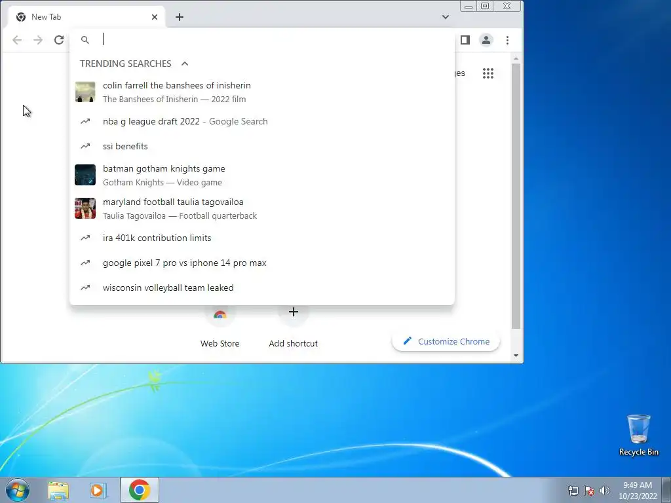Click the volume speaker tray icon

[605, 491]
